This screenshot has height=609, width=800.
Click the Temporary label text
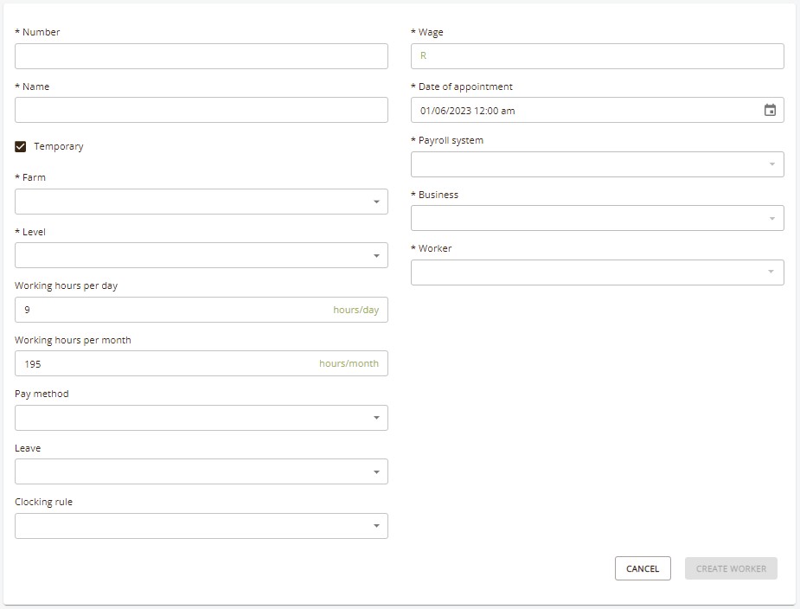(59, 146)
